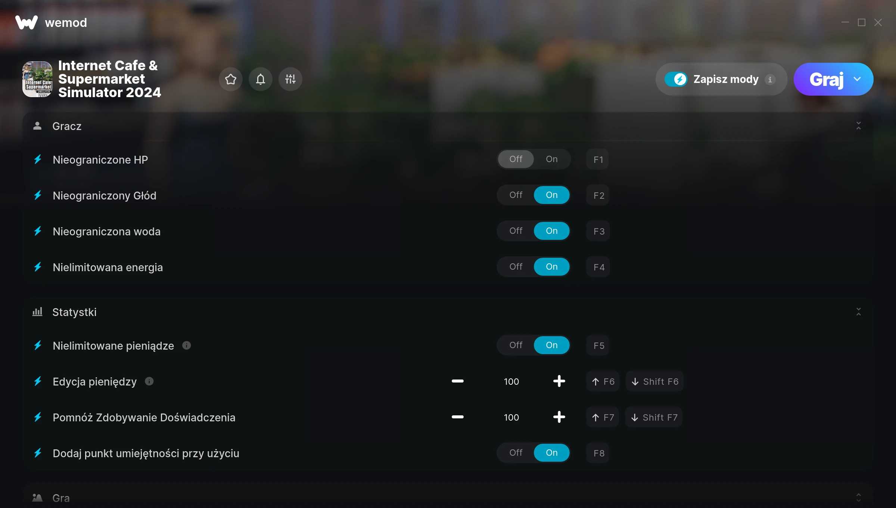896x508 pixels.
Task: Expand the Gra section
Action: (x=859, y=498)
